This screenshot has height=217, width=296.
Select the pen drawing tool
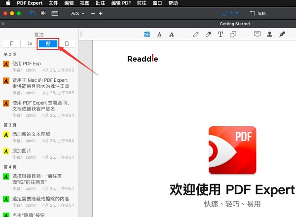196,35
